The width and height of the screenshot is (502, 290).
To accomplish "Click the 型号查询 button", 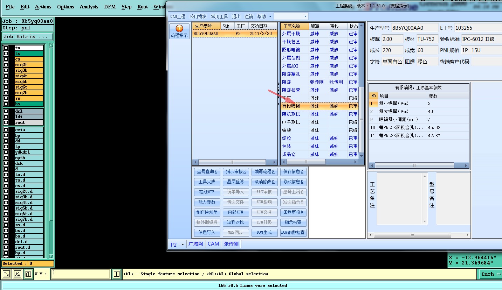I will 207,172.
